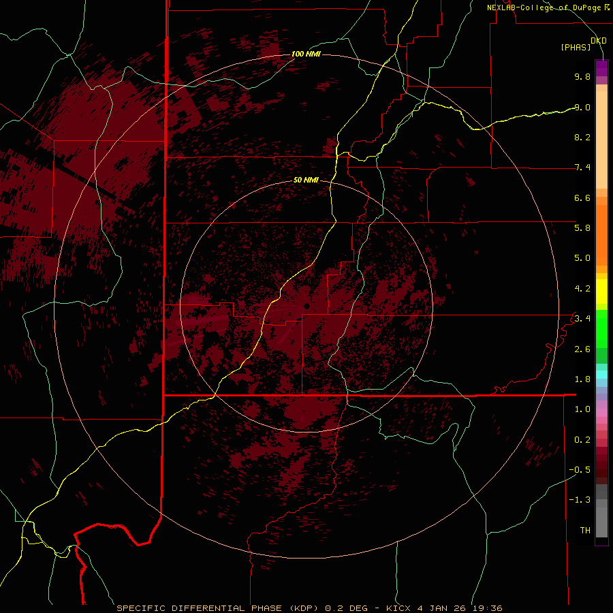Click the 100 NMI range ring label
613x613 pixels.
coord(306,54)
